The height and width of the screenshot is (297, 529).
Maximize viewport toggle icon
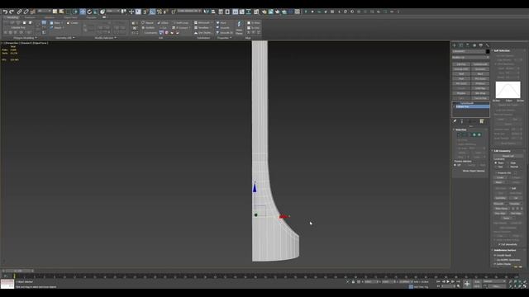point(524,286)
